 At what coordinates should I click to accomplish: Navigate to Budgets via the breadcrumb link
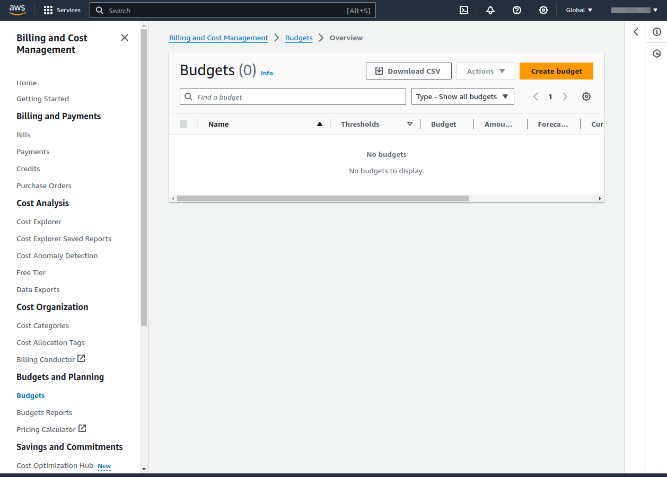pyautogui.click(x=299, y=38)
